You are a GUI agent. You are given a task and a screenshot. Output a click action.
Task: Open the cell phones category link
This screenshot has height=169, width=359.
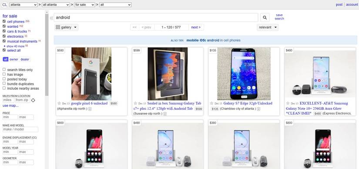coord(16,21)
